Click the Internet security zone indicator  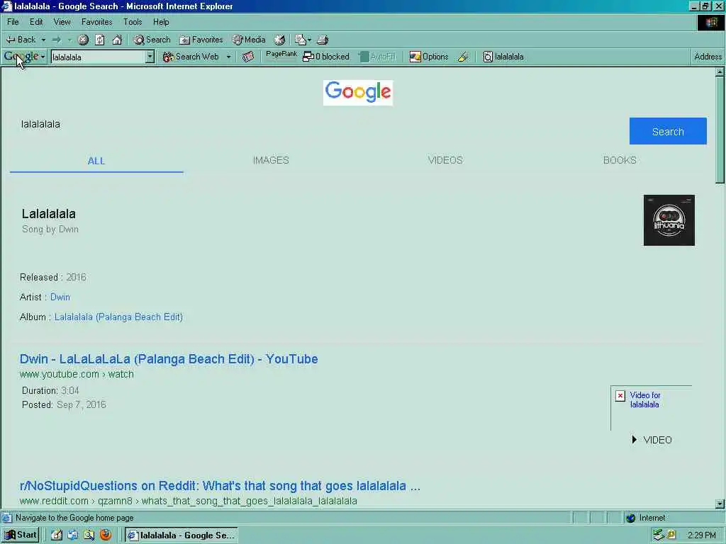point(645,518)
